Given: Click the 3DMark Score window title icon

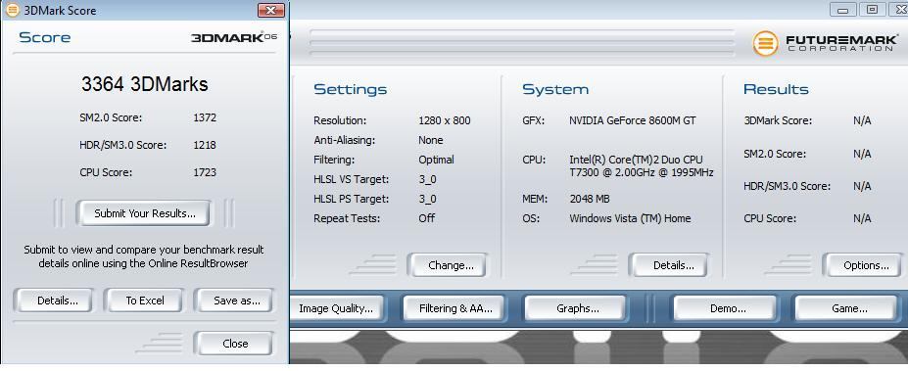Looking at the screenshot, I should tap(12, 10).
